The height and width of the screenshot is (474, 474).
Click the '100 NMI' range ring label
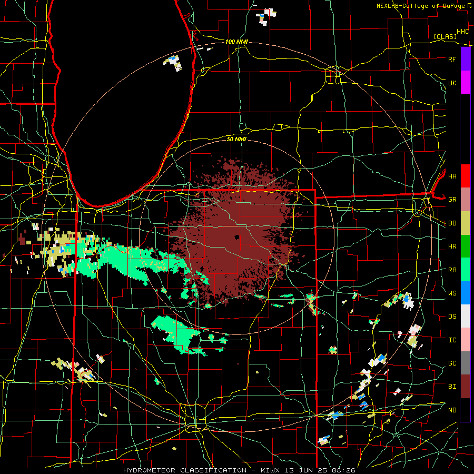[236, 42]
